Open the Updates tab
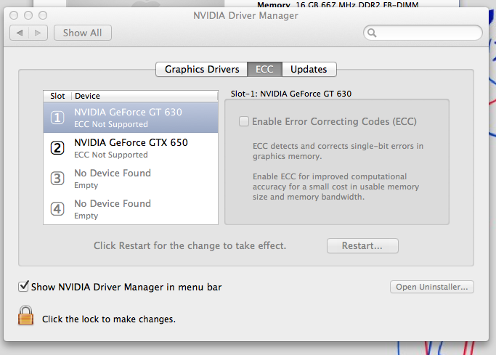The image size is (496, 355). (309, 69)
